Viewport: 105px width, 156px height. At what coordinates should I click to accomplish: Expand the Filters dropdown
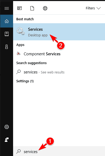93,8
